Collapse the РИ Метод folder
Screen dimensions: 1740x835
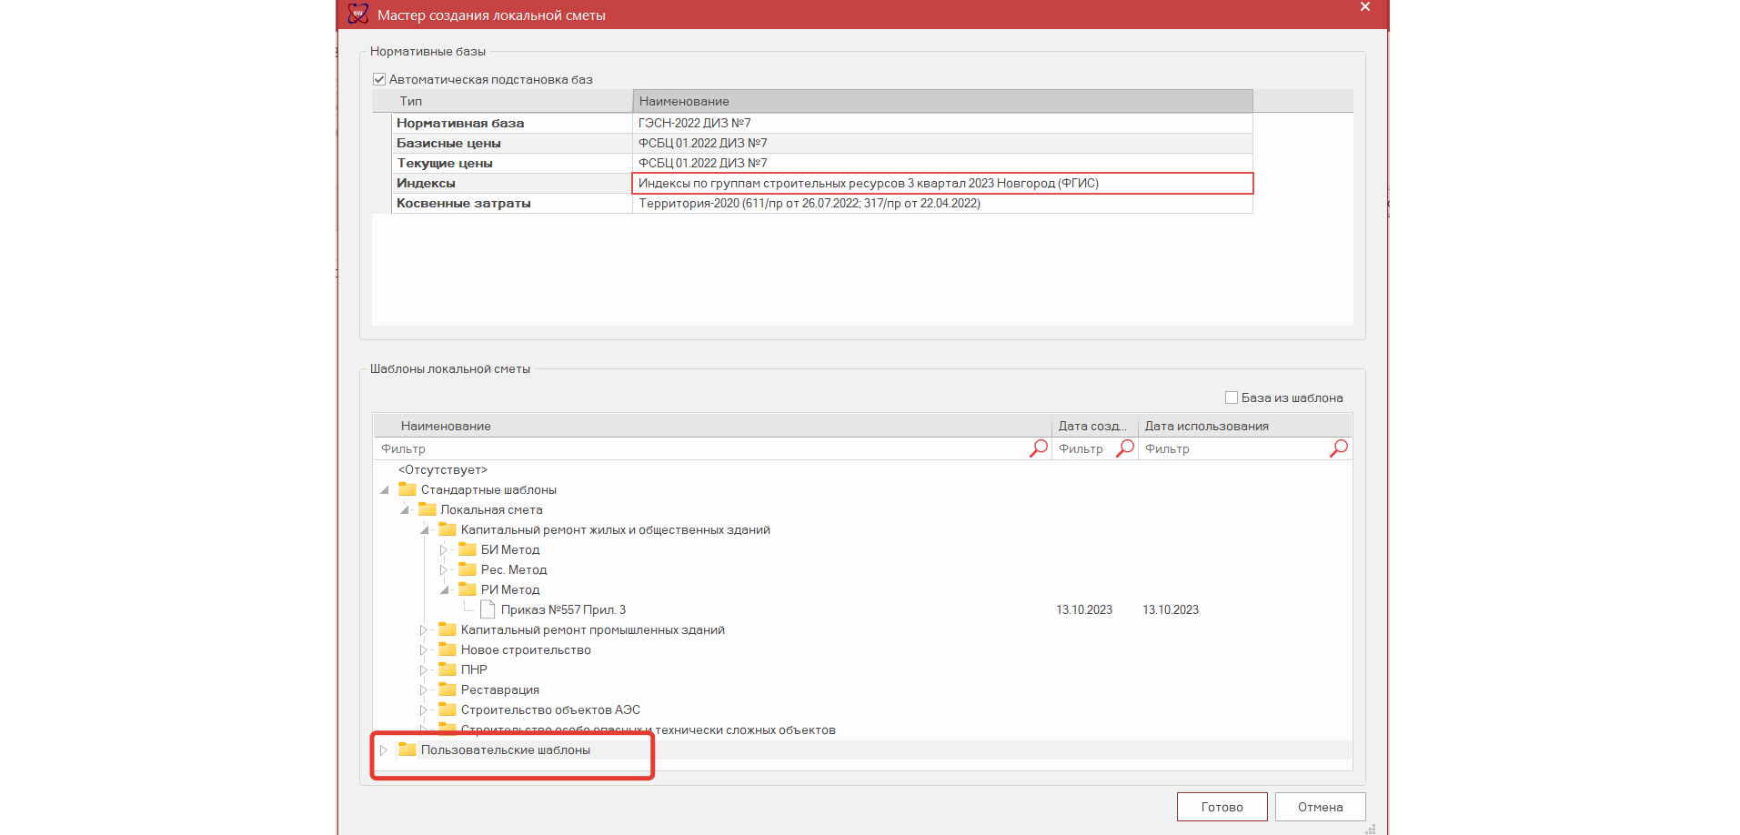coord(445,589)
